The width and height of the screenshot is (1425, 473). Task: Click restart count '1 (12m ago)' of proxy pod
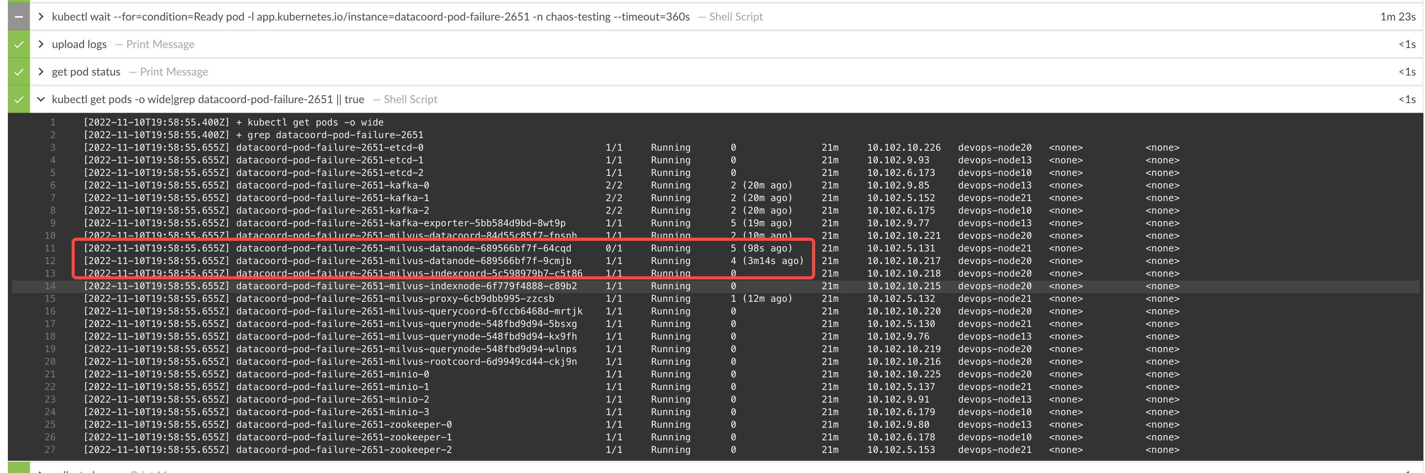click(761, 299)
